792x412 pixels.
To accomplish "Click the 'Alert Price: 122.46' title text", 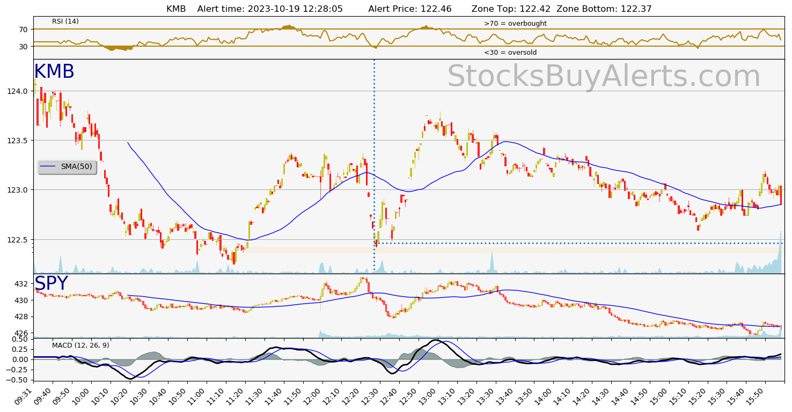I will tap(410, 9).
